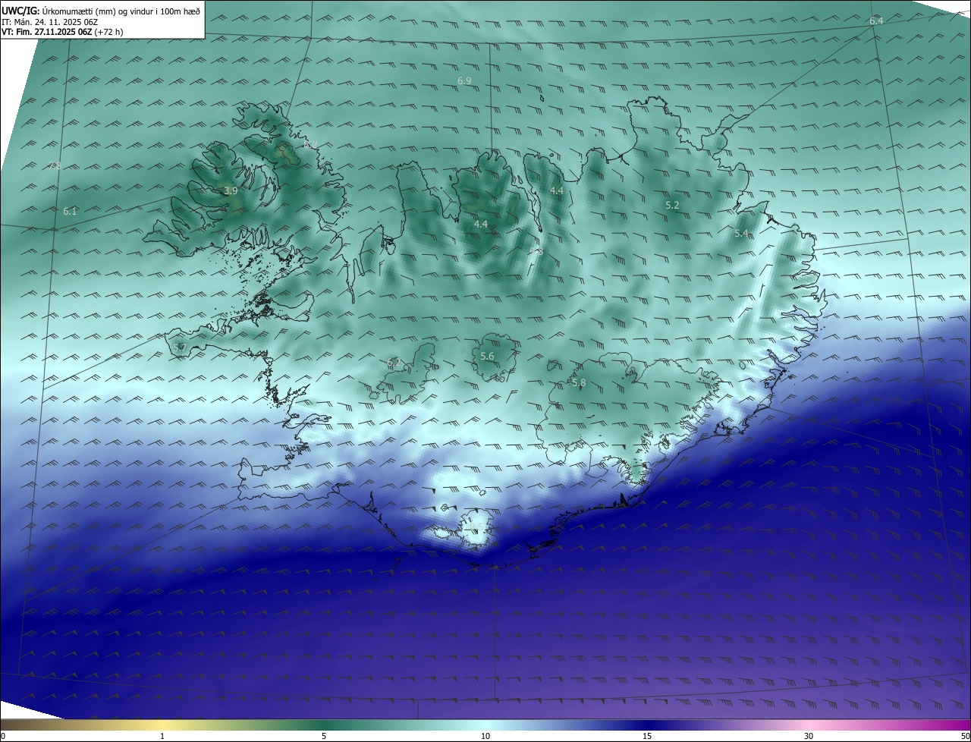
Task: Click the map value label 3.9
Action: coord(231,191)
